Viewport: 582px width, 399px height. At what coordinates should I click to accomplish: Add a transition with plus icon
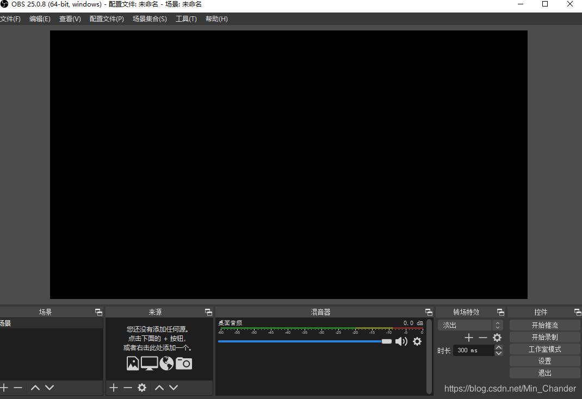(x=469, y=338)
